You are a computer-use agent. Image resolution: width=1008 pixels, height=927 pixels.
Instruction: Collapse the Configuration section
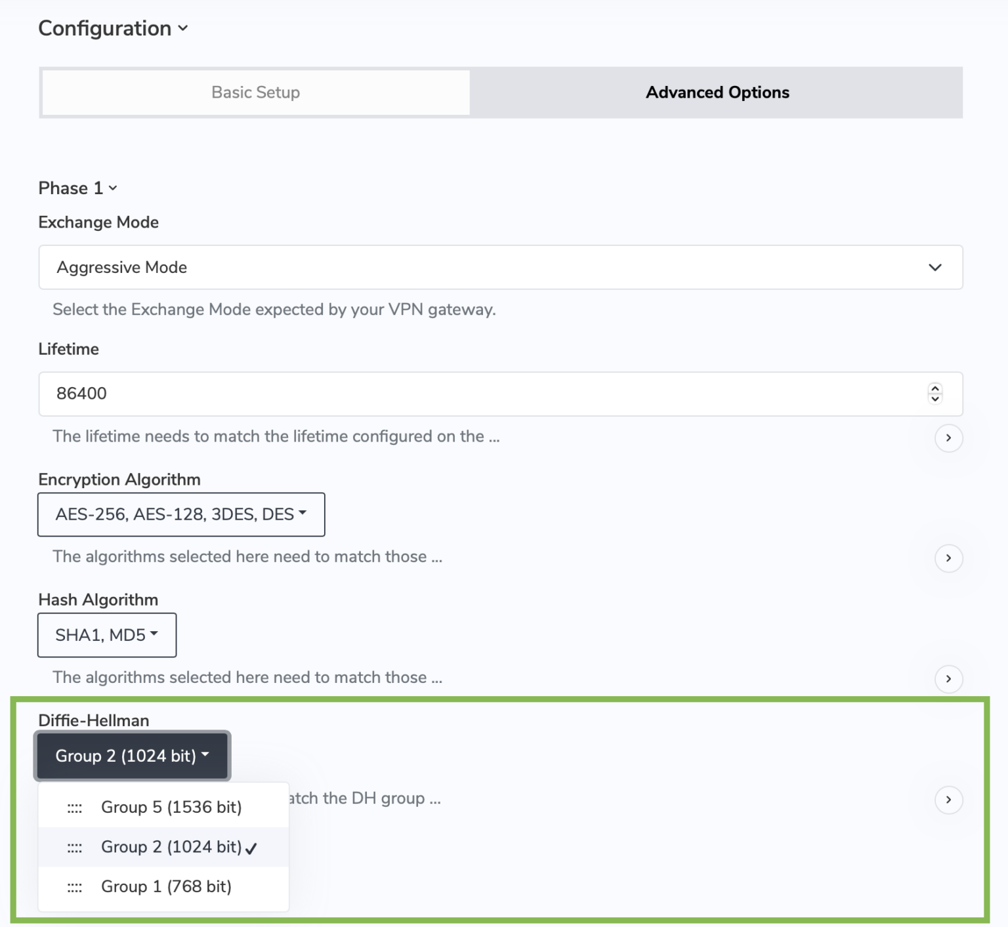(x=184, y=29)
